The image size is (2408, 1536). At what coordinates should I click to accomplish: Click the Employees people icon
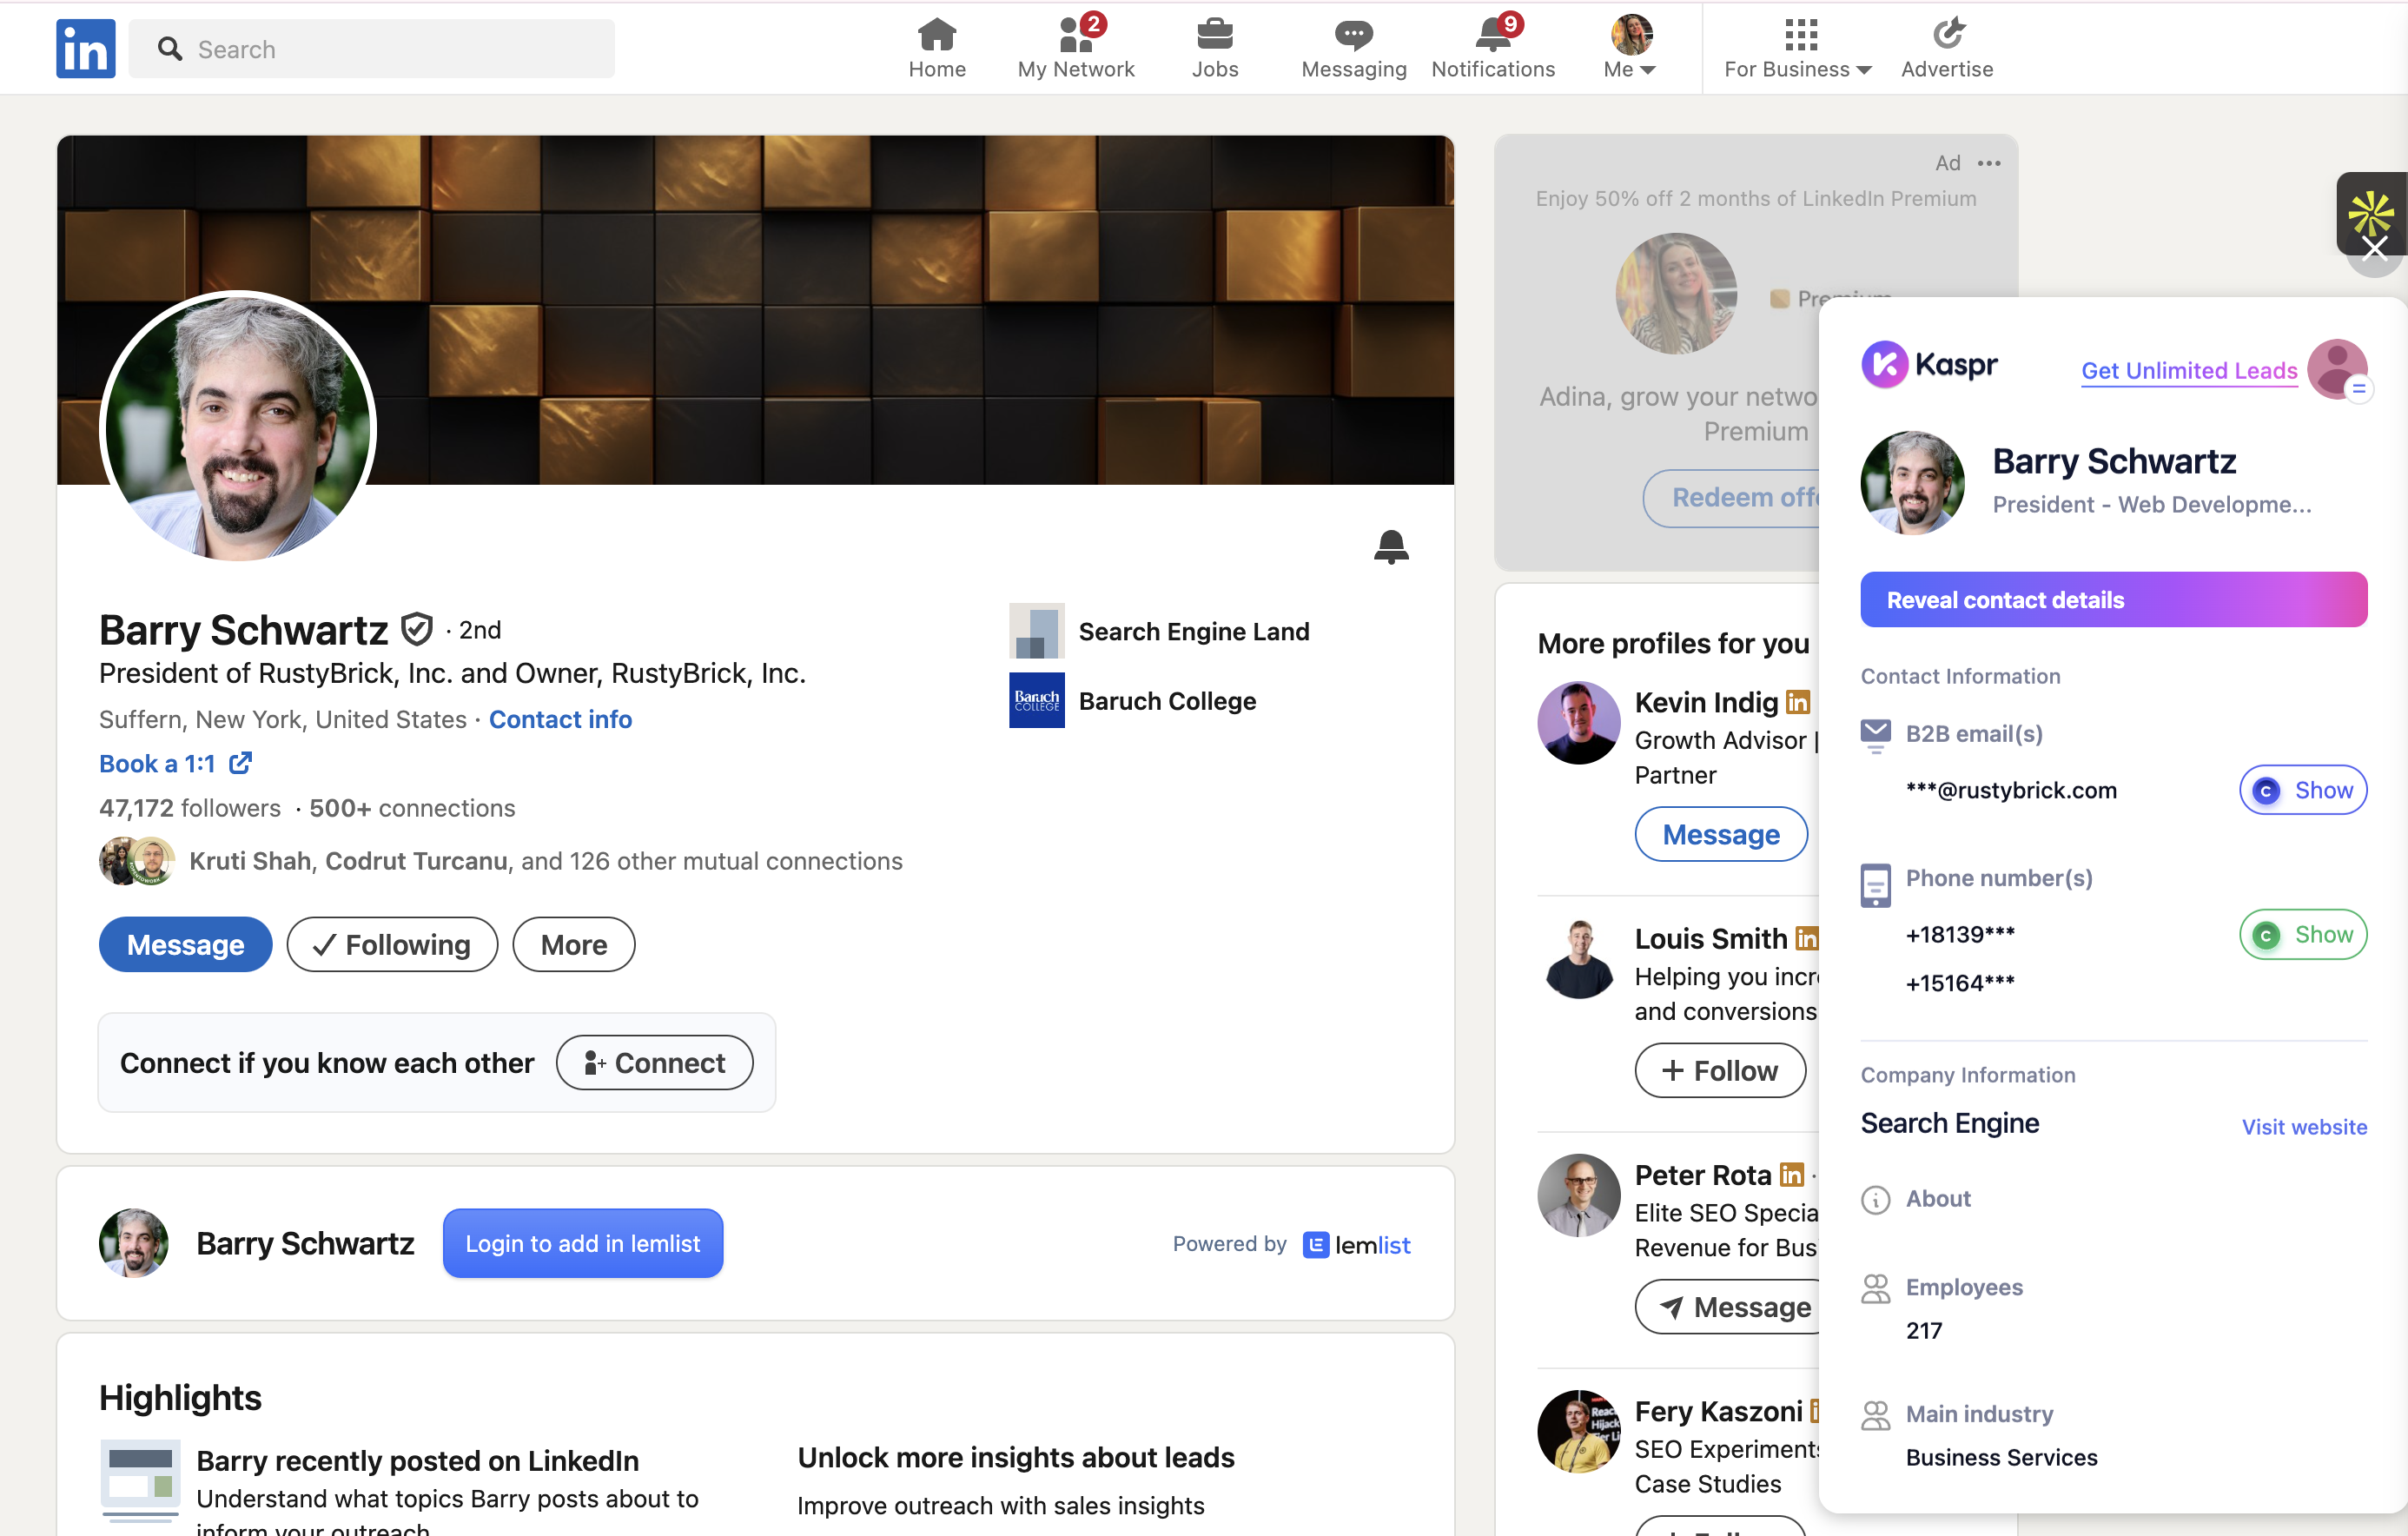[x=1875, y=1288]
